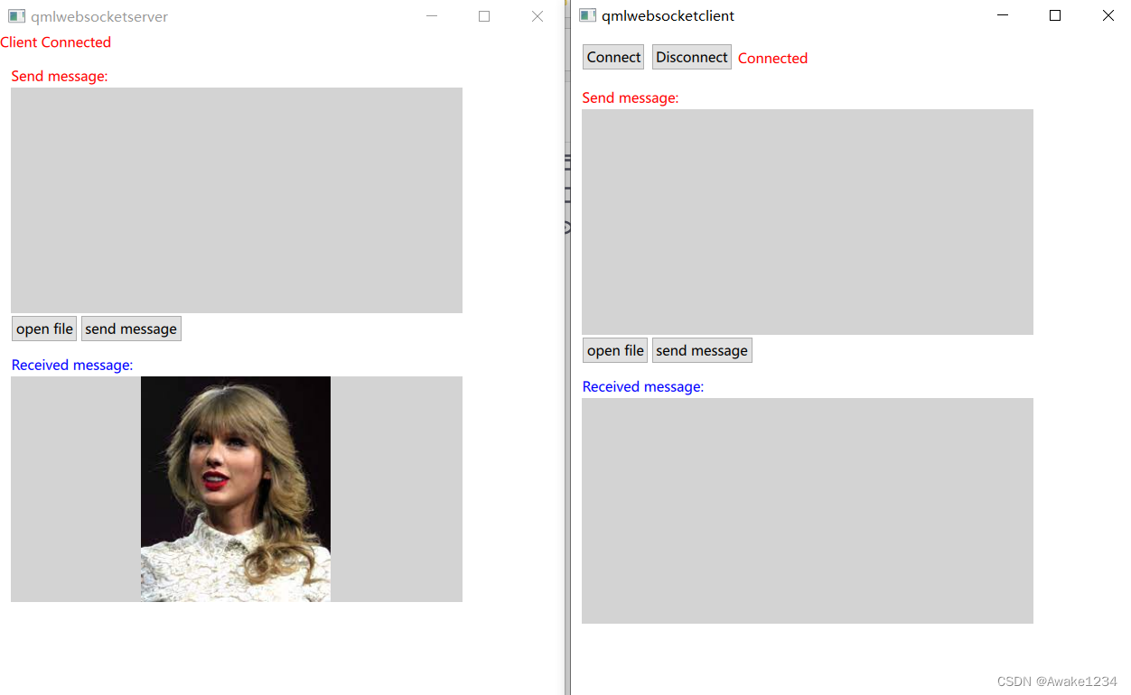Click send message button in client window
The width and height of the screenshot is (1131, 695).
[x=702, y=350]
